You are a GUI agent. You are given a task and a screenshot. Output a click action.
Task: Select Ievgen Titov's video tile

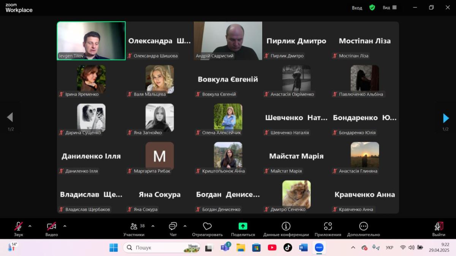click(x=91, y=41)
